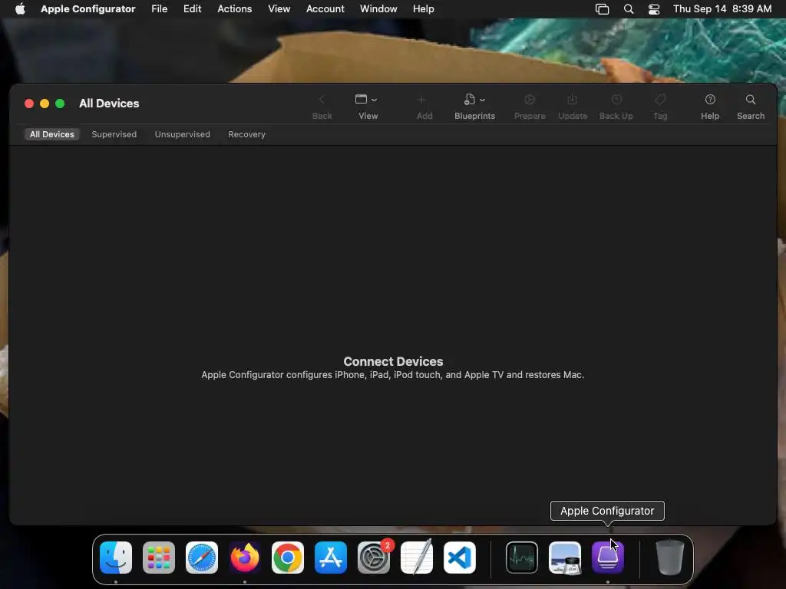786x589 pixels.
Task: Open System Settings from the Dock
Action: point(374,558)
